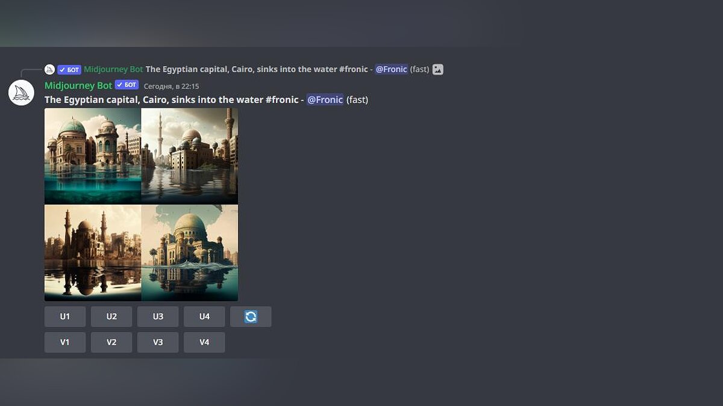
Task: Open the top-right minaret image thumbnail
Action: (189, 155)
